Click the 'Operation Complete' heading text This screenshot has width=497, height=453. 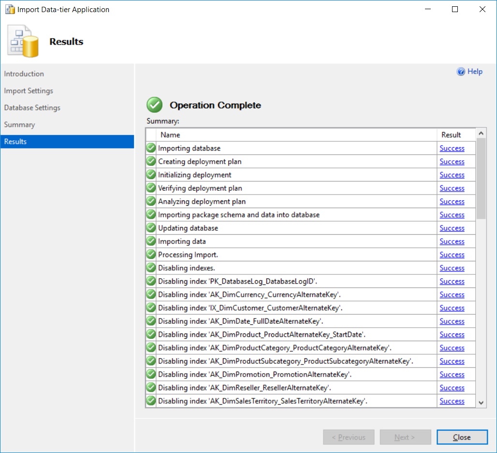click(x=215, y=105)
